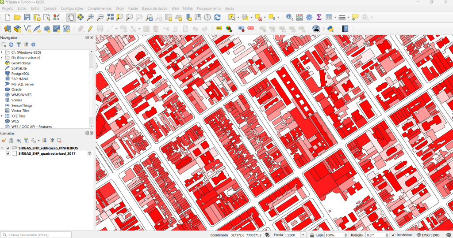Close the Camadas panel
Screen dimensions: 453x238
(x=92, y=133)
